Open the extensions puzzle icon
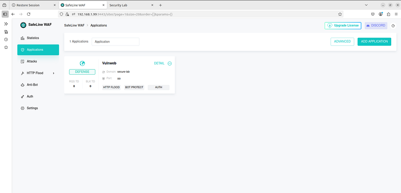 (x=389, y=14)
